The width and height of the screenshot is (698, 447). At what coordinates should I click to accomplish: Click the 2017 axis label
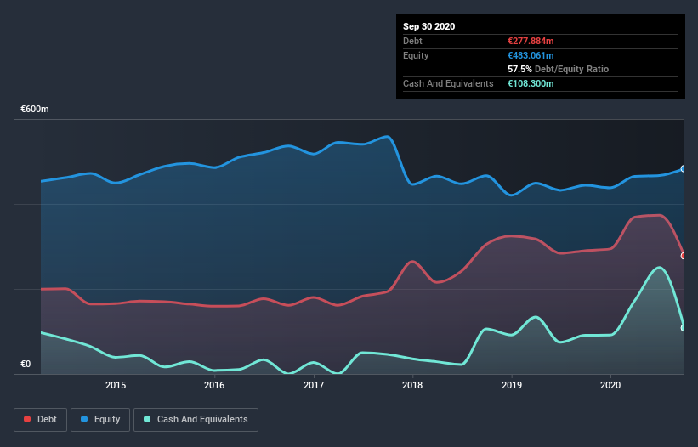pos(314,385)
